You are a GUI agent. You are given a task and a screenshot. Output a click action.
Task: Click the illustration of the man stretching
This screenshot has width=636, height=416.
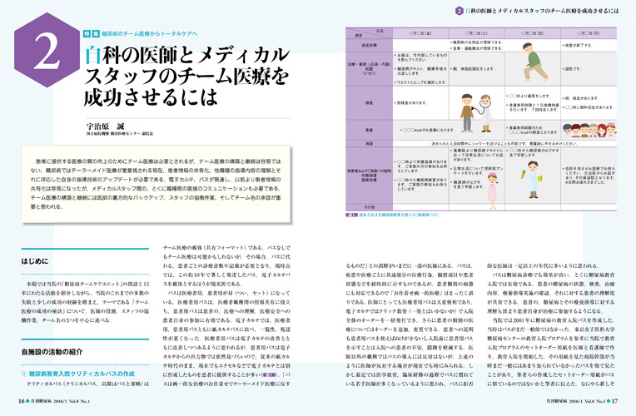point(534,62)
